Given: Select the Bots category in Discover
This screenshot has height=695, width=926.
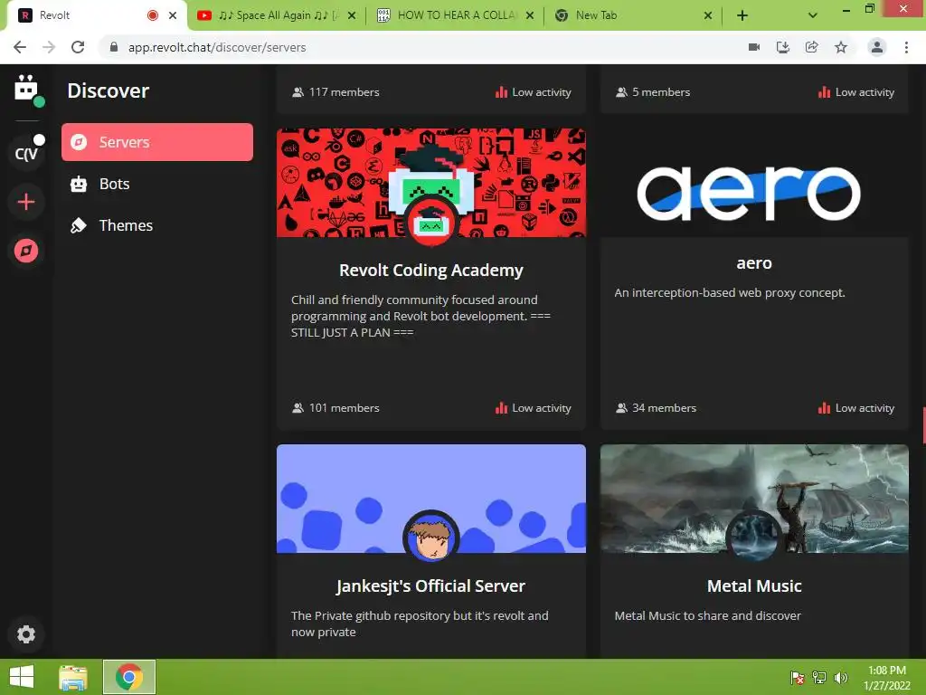Looking at the screenshot, I should [157, 184].
